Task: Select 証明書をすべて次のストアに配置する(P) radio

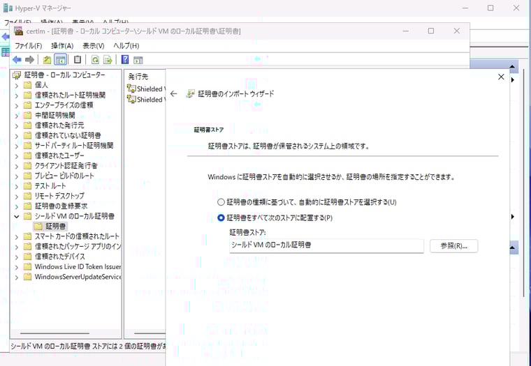Action: coord(221,218)
